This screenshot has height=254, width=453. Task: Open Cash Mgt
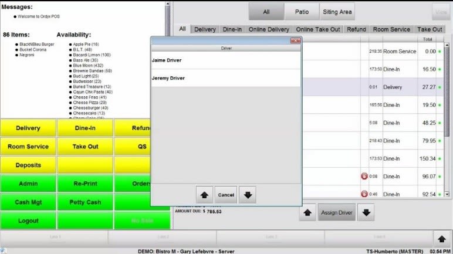point(28,202)
